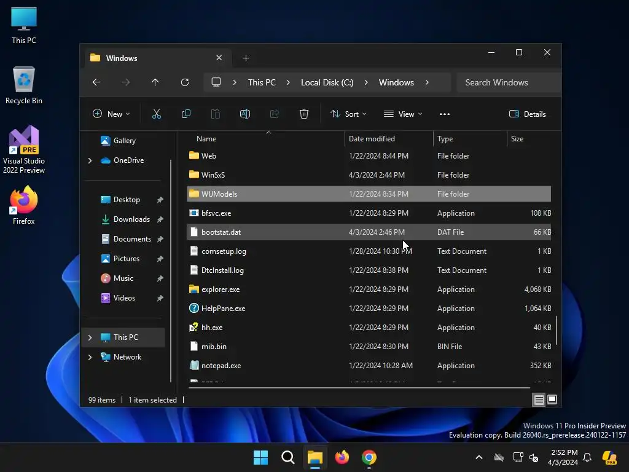Open the taskbar clock showing 2:52 PM
The image size is (629, 472).
pos(563,457)
